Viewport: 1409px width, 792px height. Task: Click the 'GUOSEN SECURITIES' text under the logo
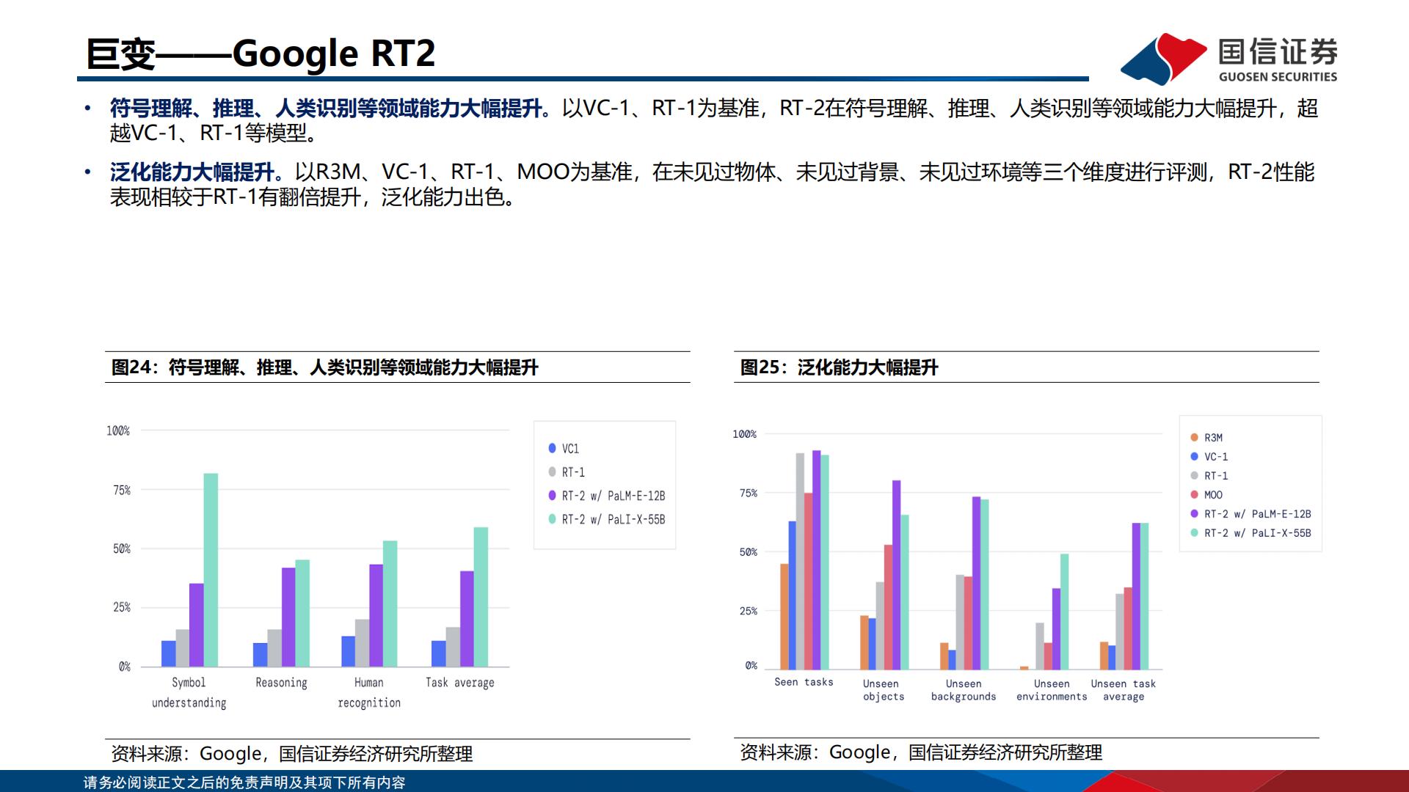pyautogui.click(x=1278, y=77)
